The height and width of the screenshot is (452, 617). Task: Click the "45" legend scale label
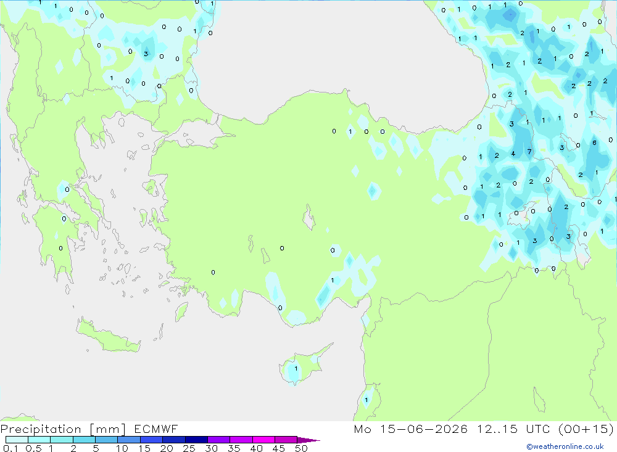(x=279, y=448)
